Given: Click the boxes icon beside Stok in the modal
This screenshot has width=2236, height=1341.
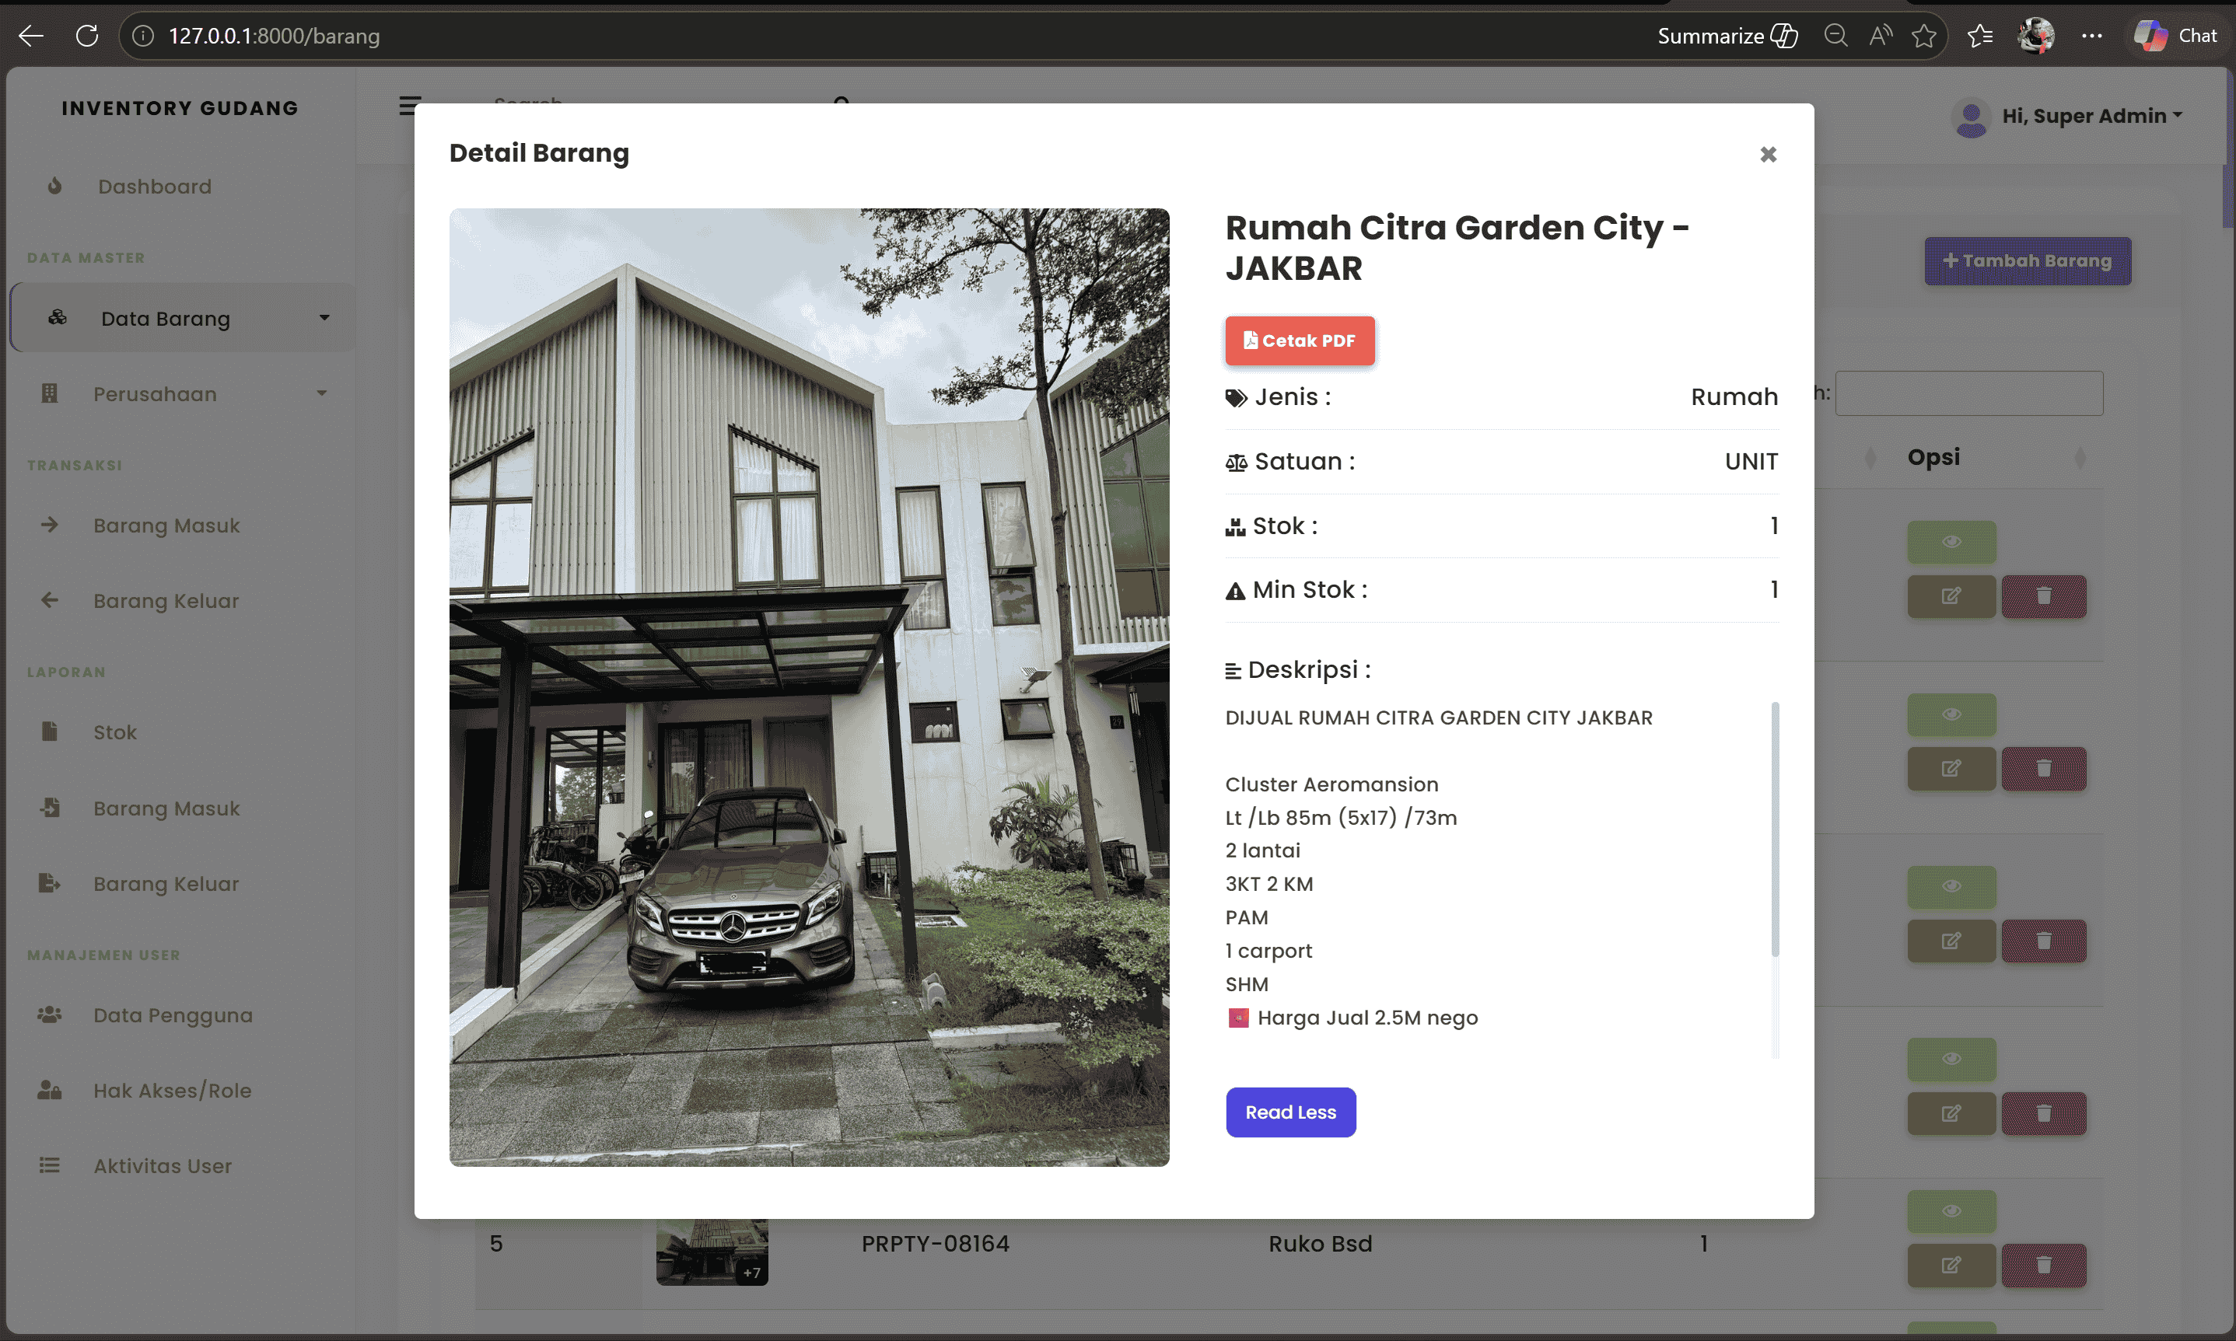Looking at the screenshot, I should coord(1234,527).
